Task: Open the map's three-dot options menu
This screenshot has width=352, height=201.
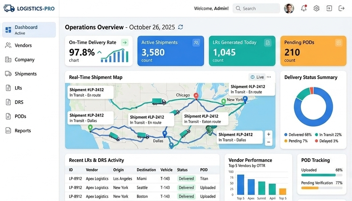Action: 269,77
